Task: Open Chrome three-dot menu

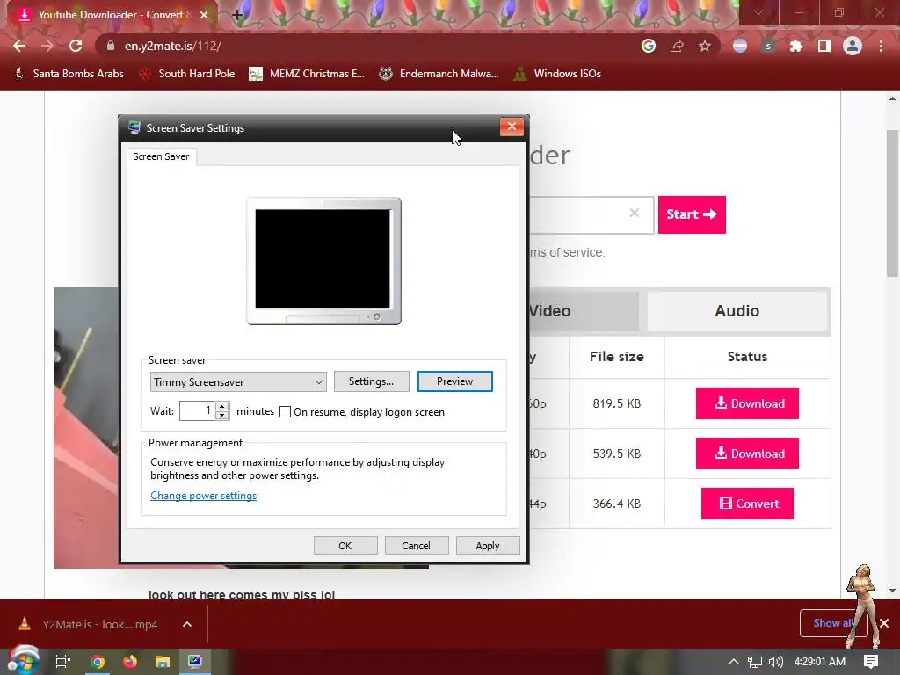Action: [x=881, y=46]
